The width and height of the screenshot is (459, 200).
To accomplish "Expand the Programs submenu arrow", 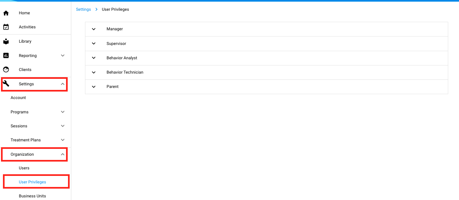I will [63, 112].
